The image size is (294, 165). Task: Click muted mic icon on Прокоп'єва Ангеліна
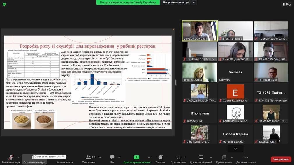point(256,39)
